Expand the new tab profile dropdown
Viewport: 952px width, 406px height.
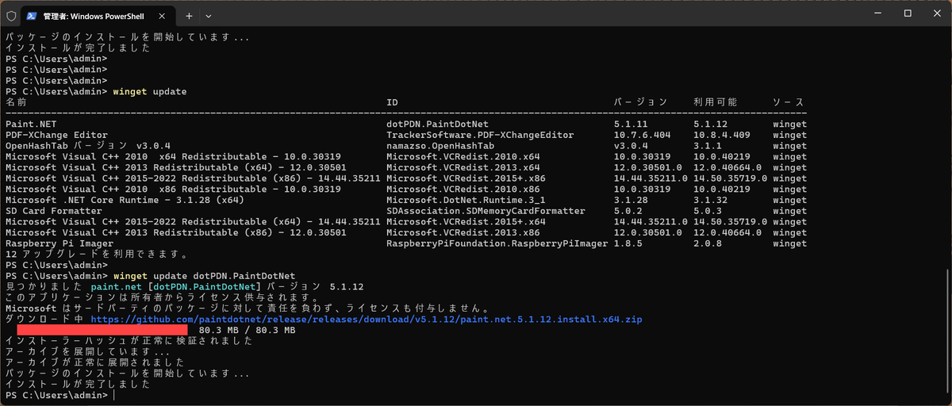tap(209, 15)
